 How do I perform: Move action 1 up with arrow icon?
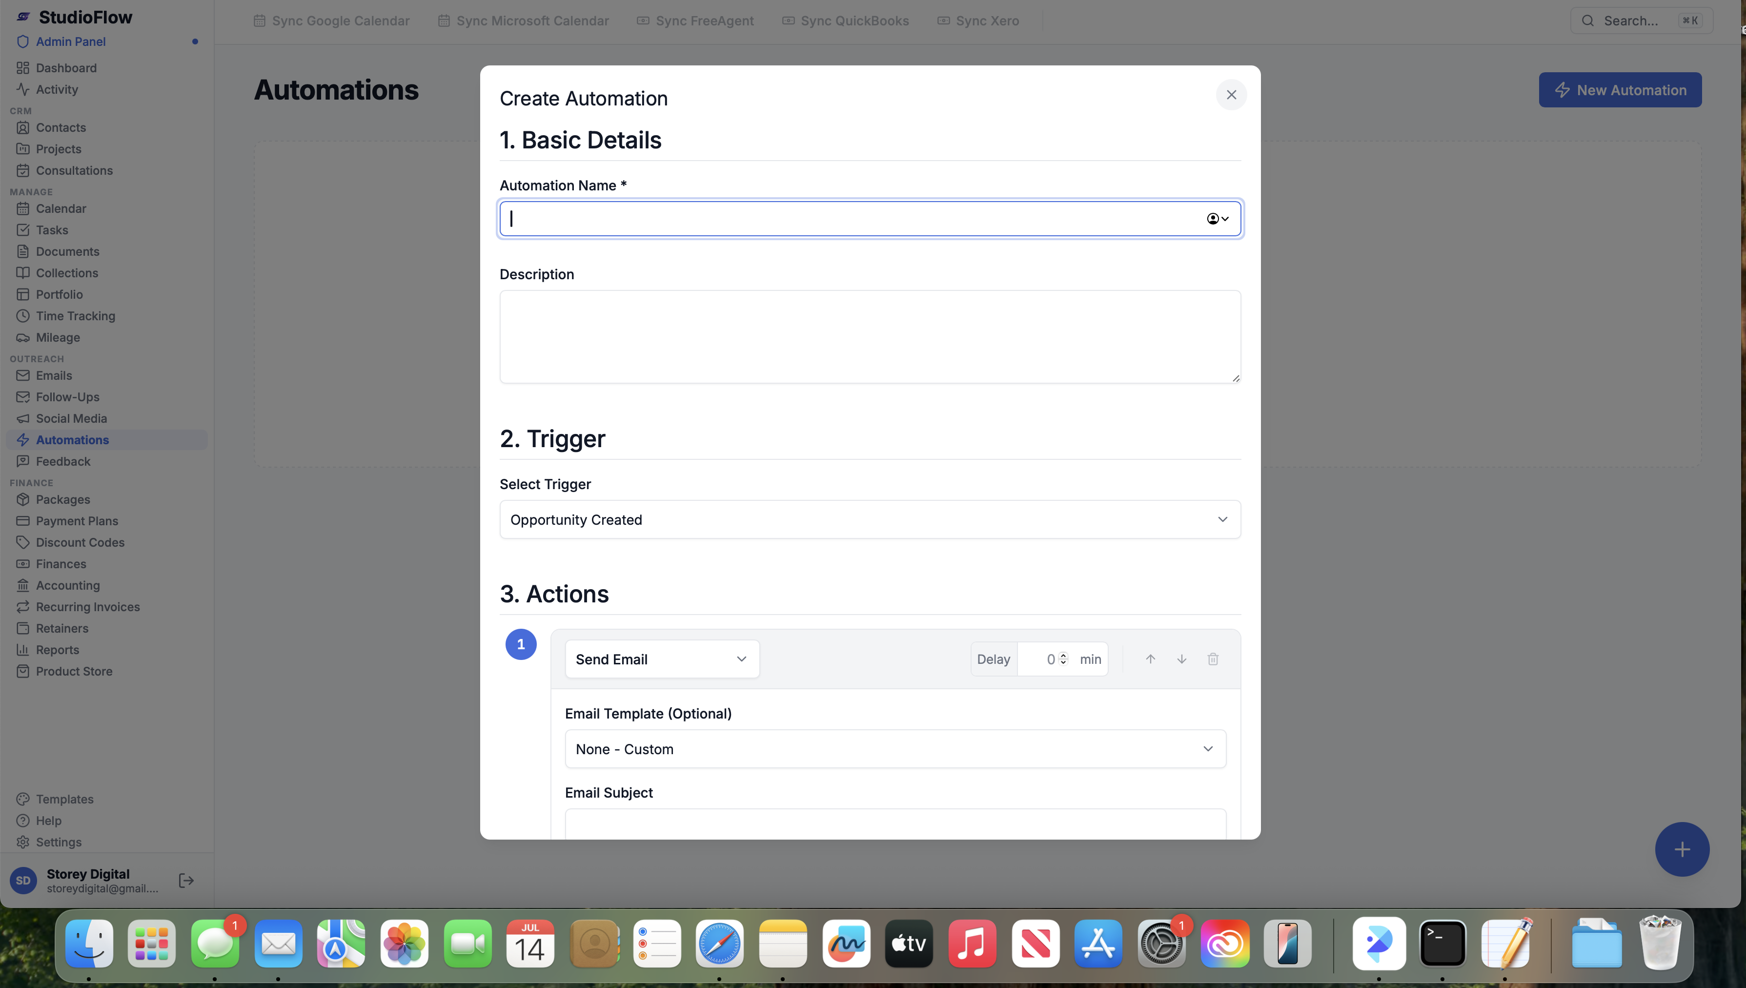[1151, 659]
